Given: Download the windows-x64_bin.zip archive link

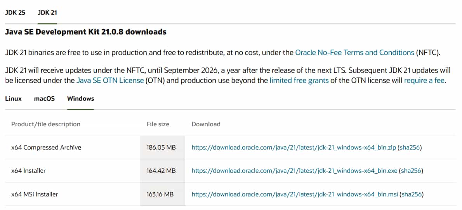Looking at the screenshot, I should 294,148.
